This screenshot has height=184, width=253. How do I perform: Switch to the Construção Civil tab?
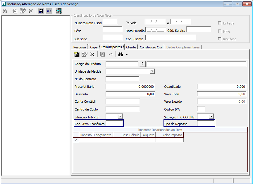click(x=152, y=47)
